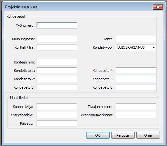Viewport: 167px width, 146px height.
Task: Select the Kortteli / tila field
Action: coord(57,47)
